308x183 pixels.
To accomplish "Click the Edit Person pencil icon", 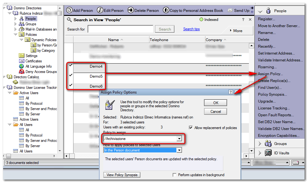I will [x=100, y=10].
